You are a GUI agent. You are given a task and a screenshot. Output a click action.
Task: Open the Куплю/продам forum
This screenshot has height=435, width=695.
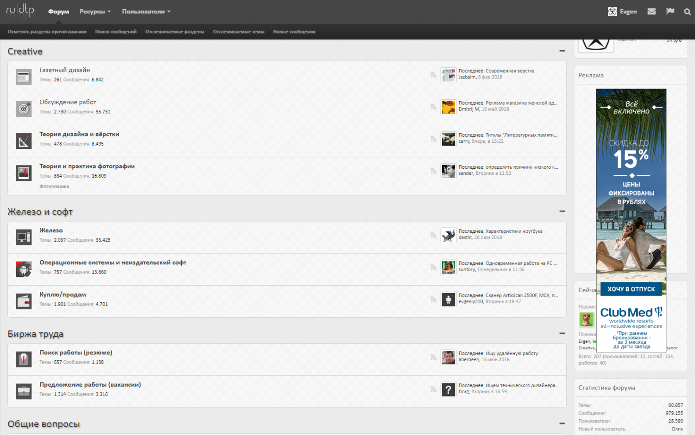pyautogui.click(x=63, y=294)
